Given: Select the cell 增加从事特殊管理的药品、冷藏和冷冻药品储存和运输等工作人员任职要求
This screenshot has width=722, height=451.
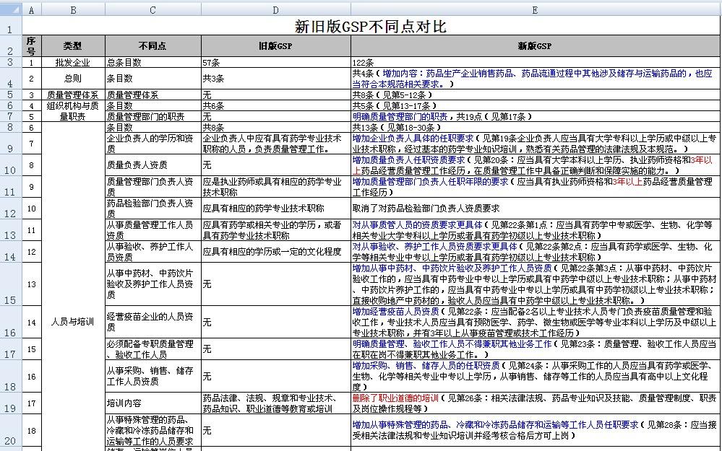Looking at the screenshot, I should (x=535, y=430).
